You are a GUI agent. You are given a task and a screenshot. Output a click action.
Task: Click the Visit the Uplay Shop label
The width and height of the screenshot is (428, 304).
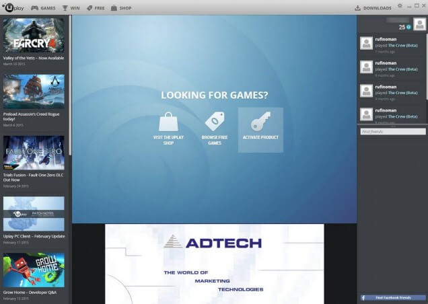pyautogui.click(x=168, y=140)
